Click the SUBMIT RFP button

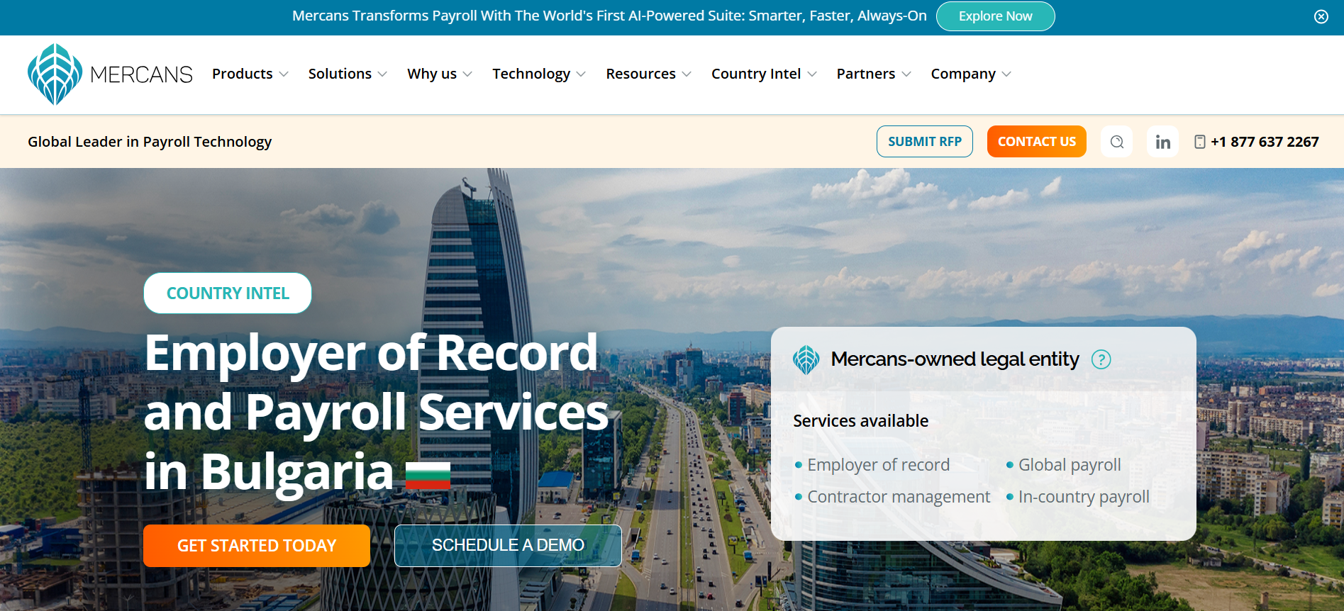[x=924, y=142]
